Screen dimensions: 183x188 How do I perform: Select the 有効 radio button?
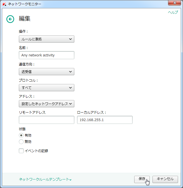(21, 135)
